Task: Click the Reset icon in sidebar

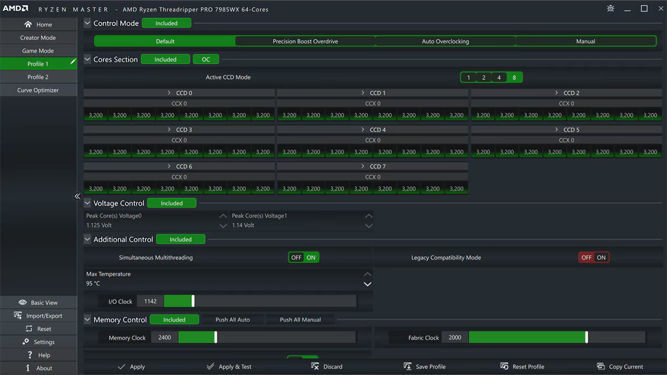Action: 30,329
